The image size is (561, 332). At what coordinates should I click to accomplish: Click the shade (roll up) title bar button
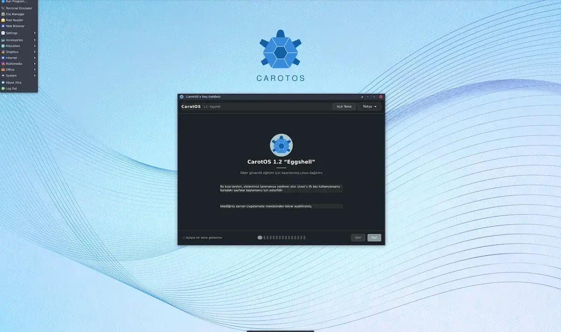click(361, 97)
